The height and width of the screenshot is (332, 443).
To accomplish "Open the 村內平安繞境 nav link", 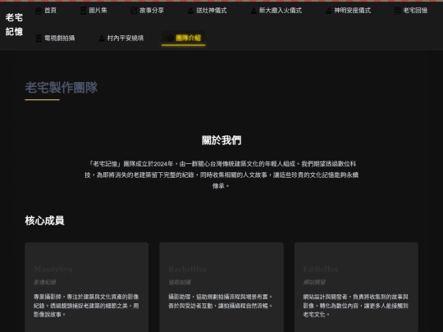I will (x=121, y=38).
